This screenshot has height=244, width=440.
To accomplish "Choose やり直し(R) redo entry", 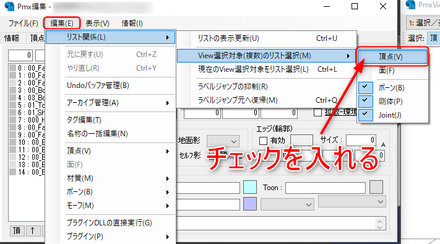I will [x=111, y=68].
